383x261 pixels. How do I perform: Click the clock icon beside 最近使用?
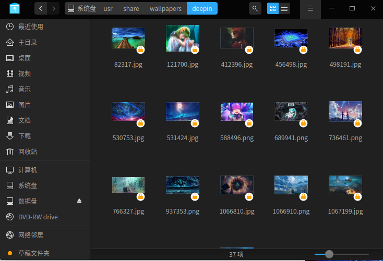10,27
